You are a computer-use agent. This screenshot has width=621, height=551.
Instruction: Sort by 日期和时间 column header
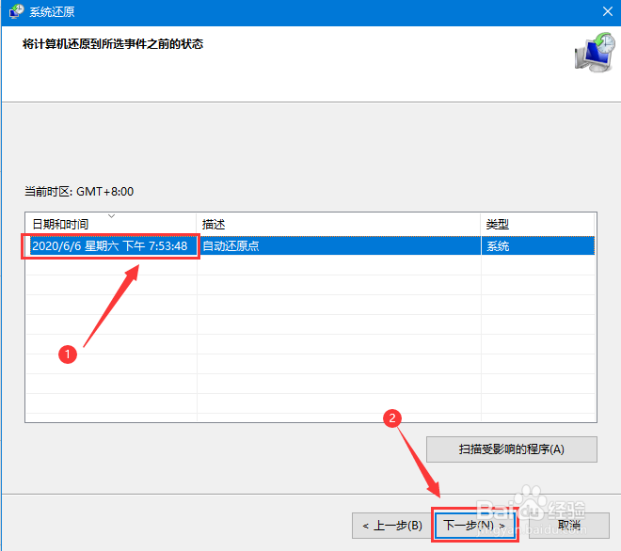pos(111,225)
